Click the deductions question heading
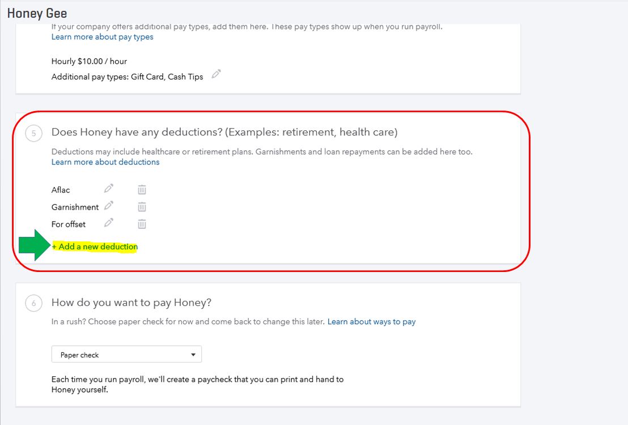This screenshot has width=628, height=425. point(224,132)
